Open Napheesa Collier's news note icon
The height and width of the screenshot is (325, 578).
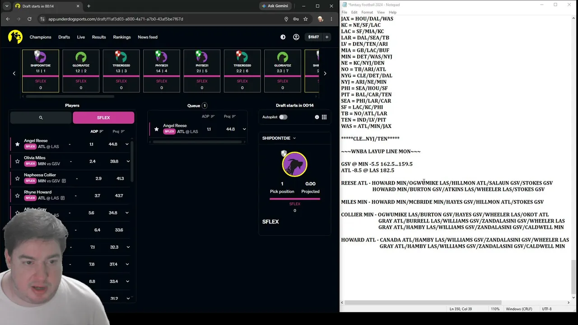click(x=64, y=181)
